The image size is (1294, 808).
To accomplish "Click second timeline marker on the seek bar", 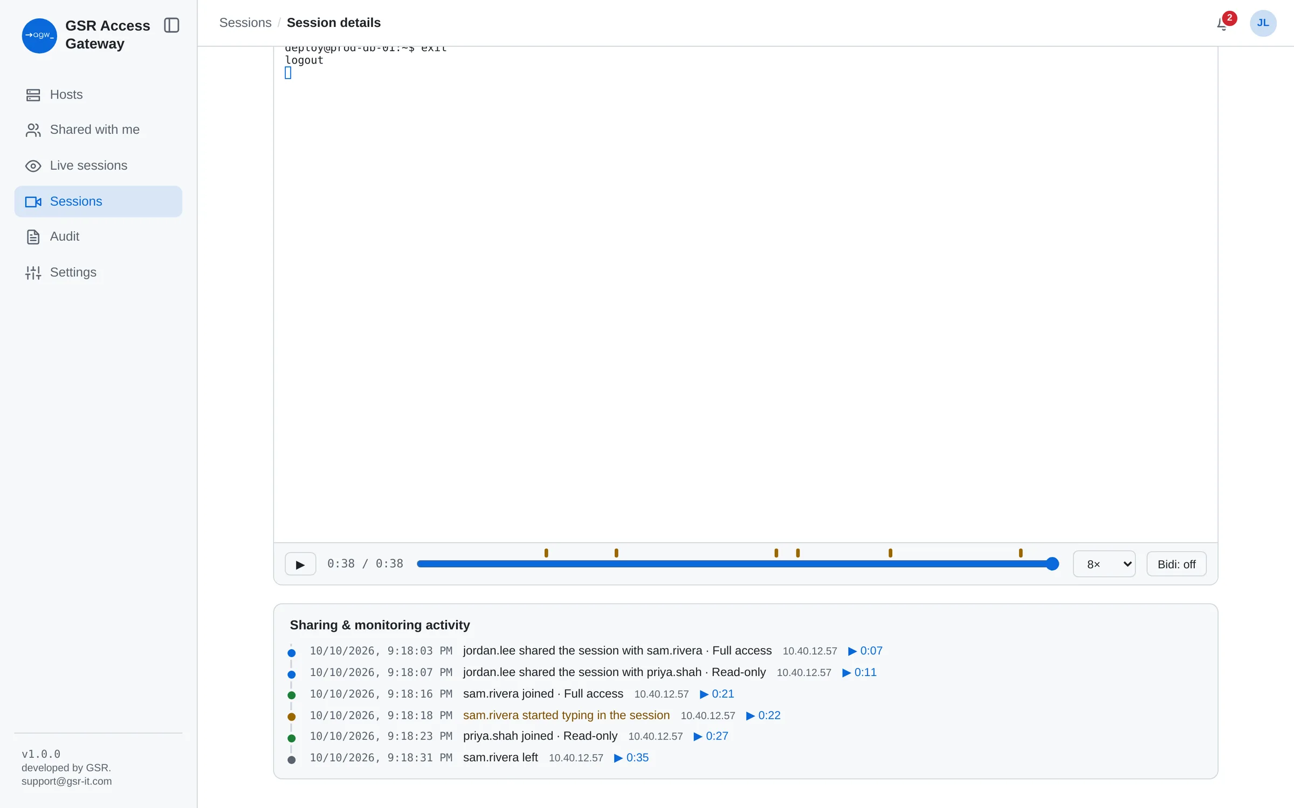I will tap(616, 553).
